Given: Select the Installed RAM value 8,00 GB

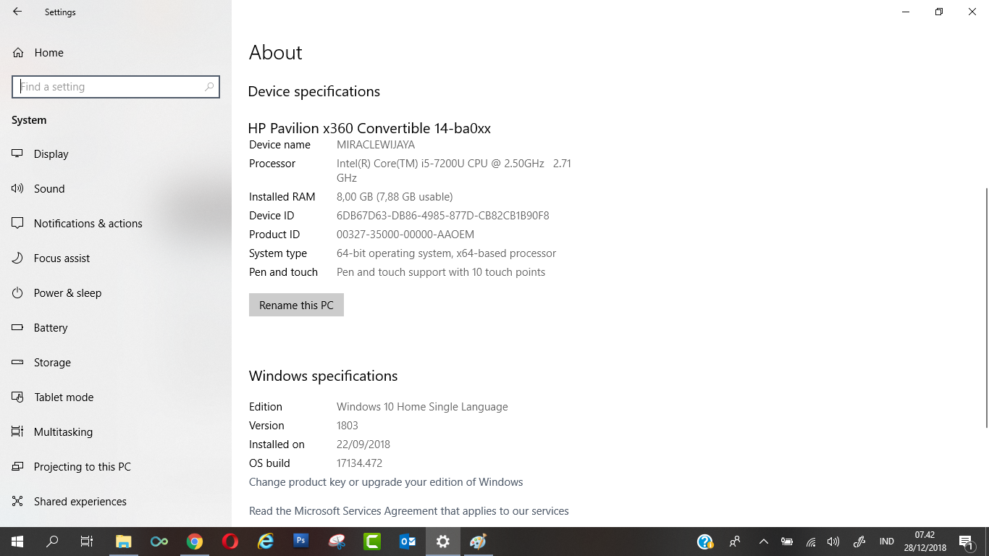Looking at the screenshot, I should tap(395, 197).
